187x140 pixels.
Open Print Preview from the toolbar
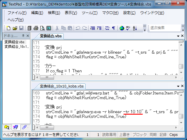42,28
